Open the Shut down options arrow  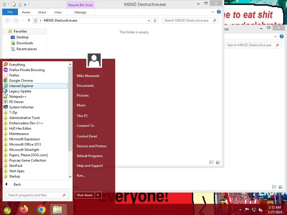click(98, 195)
